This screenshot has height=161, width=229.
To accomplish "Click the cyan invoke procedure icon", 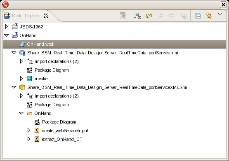I will click(x=29, y=79).
